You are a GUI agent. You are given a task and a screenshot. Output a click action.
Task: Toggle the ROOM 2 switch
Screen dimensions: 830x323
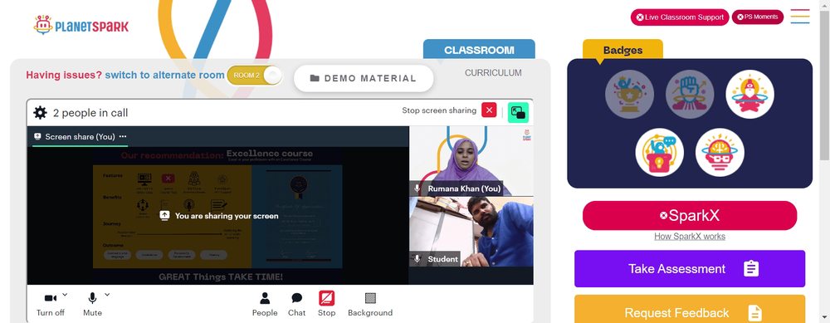[x=255, y=76]
